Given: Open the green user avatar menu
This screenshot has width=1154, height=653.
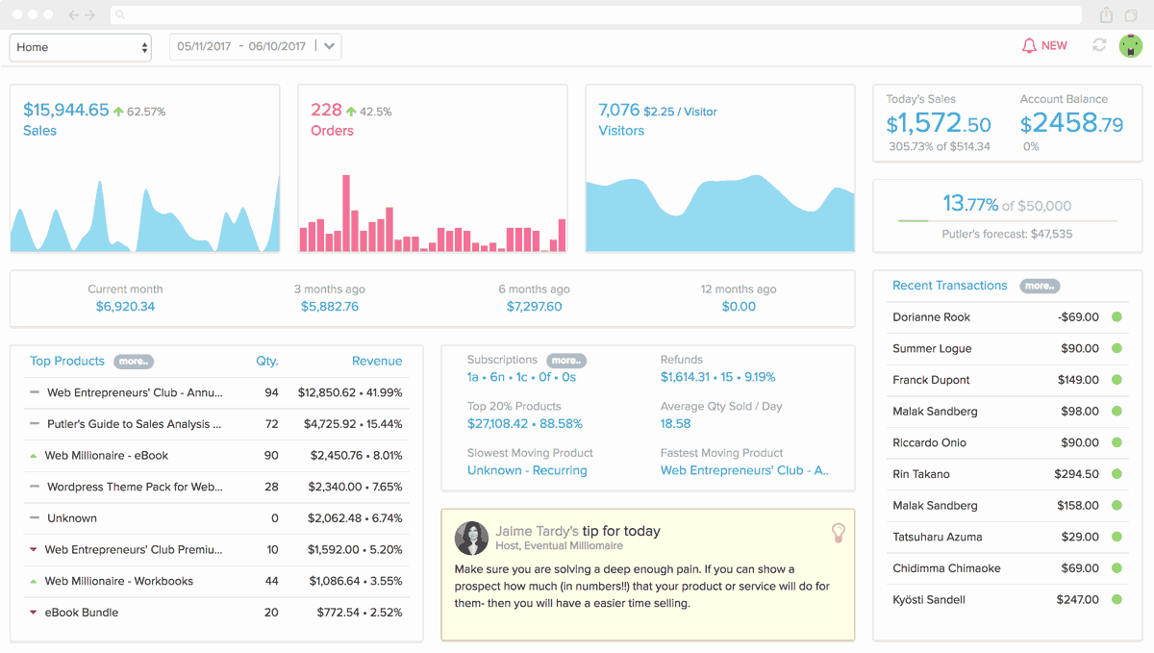Looking at the screenshot, I should pyautogui.click(x=1130, y=45).
